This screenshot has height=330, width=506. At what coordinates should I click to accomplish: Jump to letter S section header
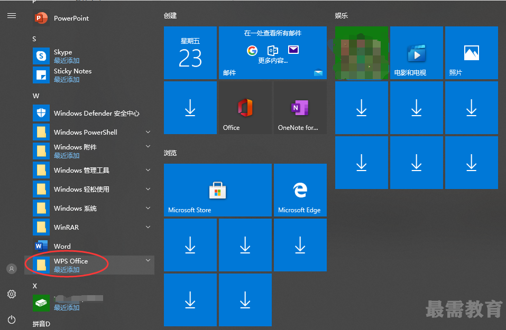[x=34, y=39]
